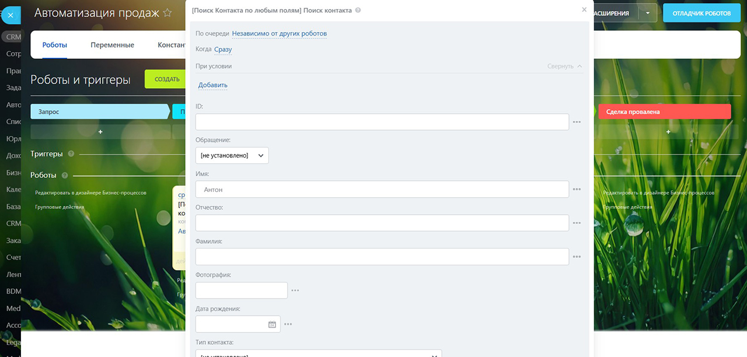Switch to the Переменные tab
Viewport: 747px width, 357px height.
click(112, 45)
